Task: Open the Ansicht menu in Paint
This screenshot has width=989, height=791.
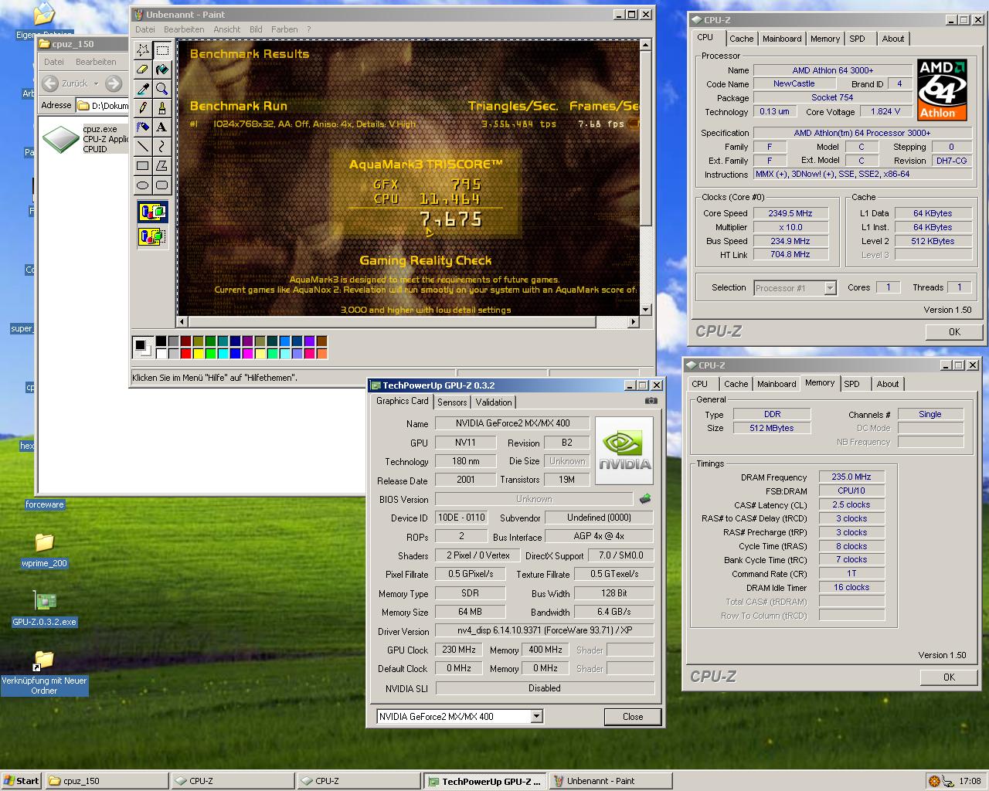Action: point(227,29)
